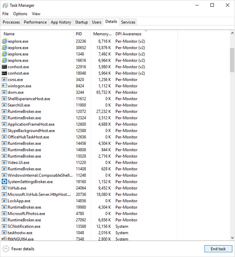The width and height of the screenshot is (235, 257).
Task: Select PID 19980 RuntimeBroker.exe row
Action: pyautogui.click(x=89, y=207)
